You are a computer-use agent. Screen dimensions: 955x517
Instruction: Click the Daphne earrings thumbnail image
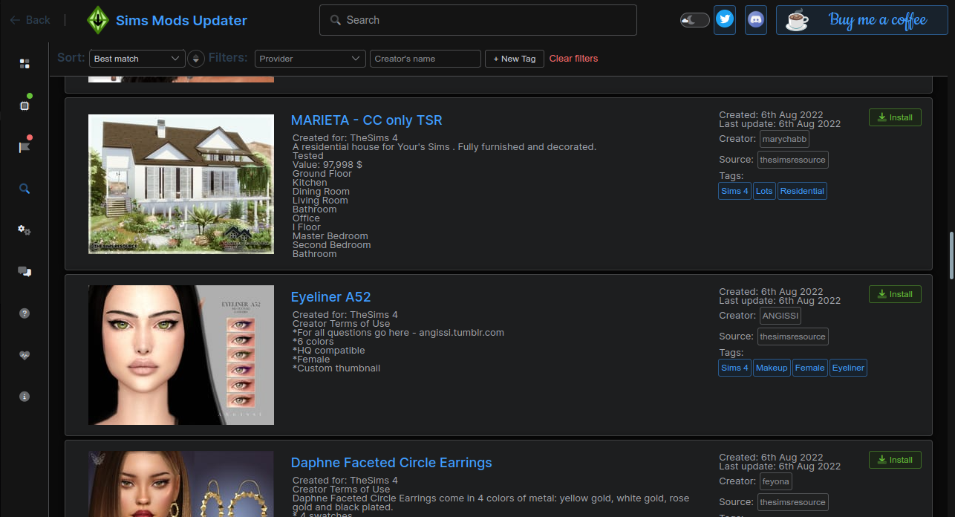click(181, 484)
